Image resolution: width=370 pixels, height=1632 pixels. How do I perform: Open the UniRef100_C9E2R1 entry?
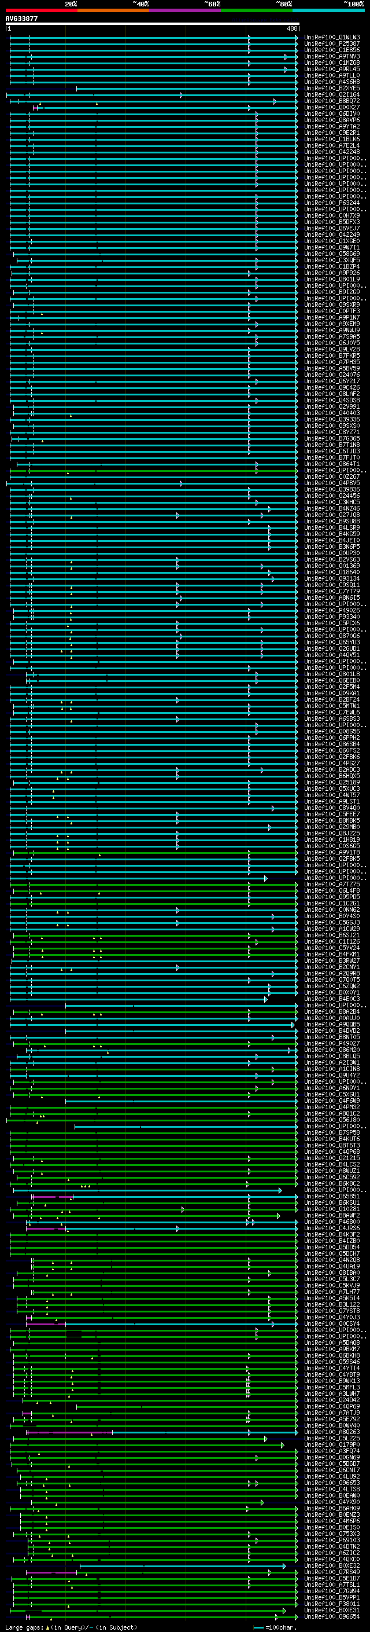point(332,133)
